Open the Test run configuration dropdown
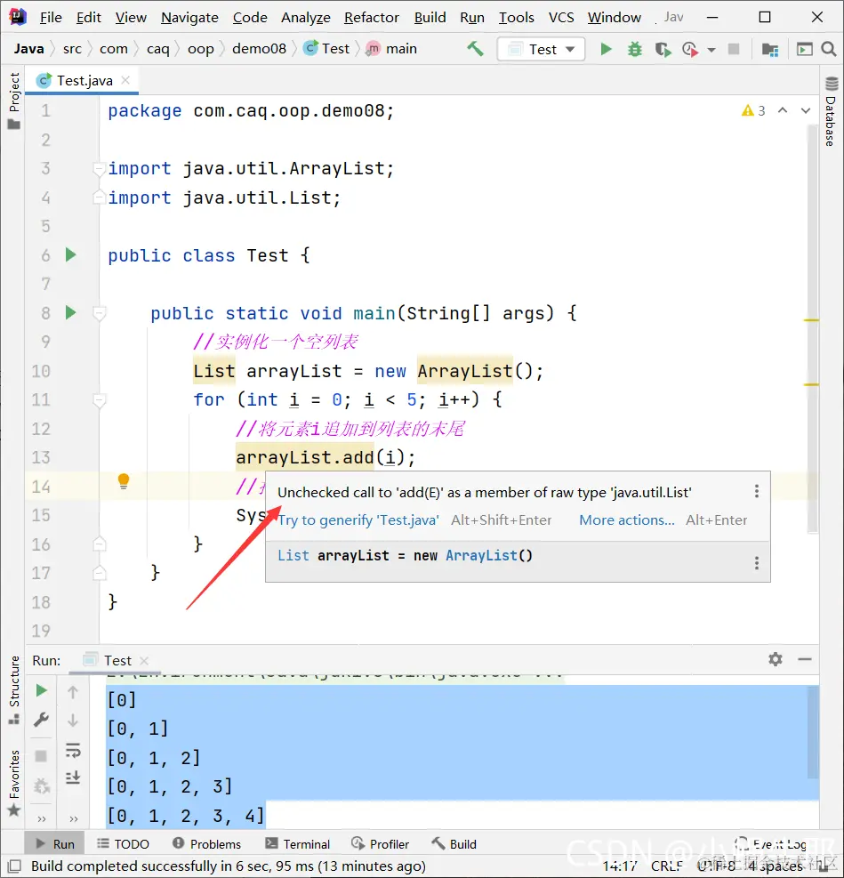This screenshot has width=844, height=878. click(541, 49)
